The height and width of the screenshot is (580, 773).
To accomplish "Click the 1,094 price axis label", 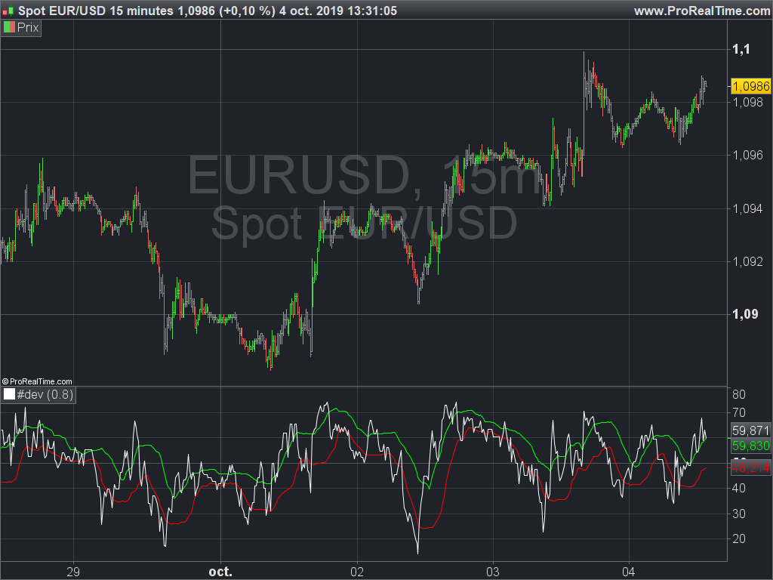I will coord(748,208).
